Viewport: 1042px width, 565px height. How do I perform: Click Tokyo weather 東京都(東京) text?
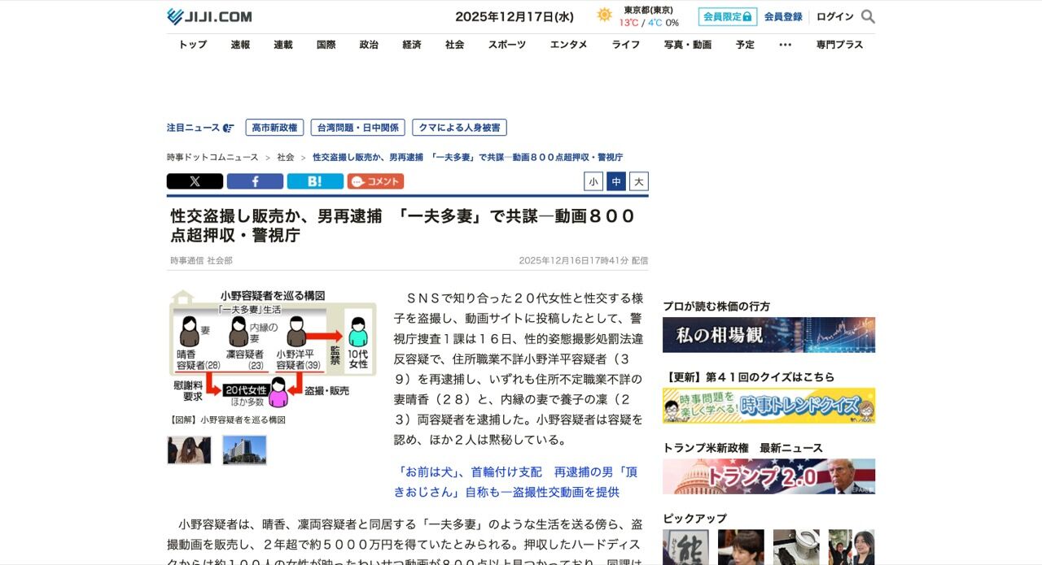click(x=649, y=10)
